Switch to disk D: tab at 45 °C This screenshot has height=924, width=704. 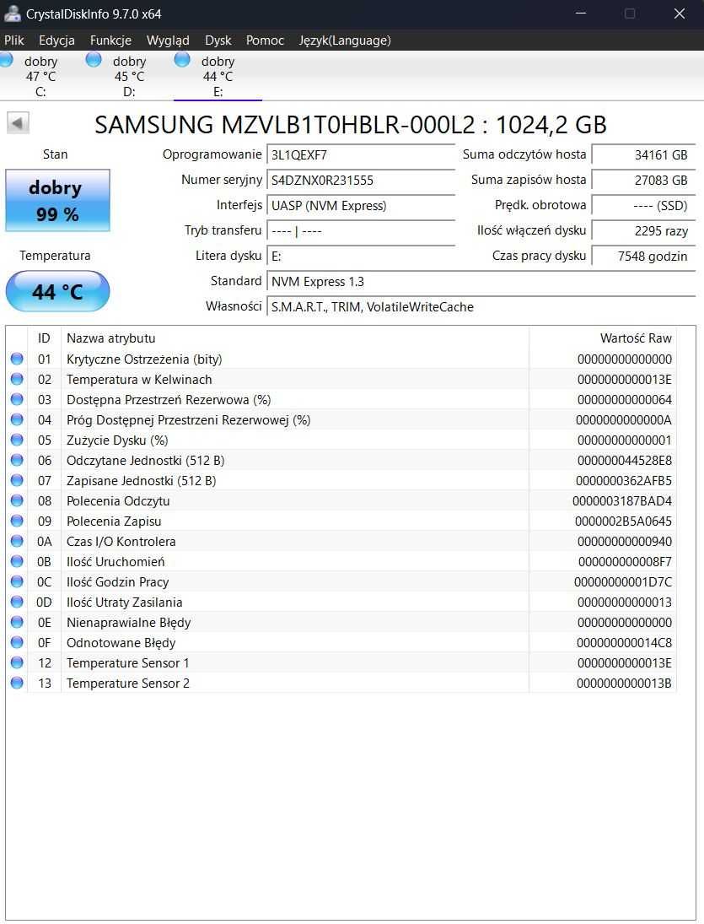[130, 76]
